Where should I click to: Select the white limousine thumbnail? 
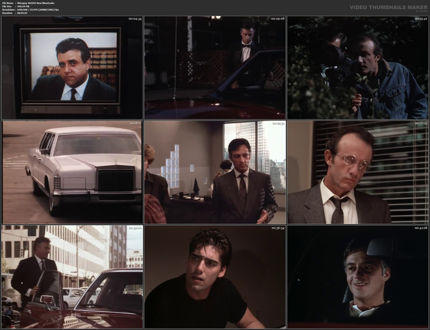pyautogui.click(x=72, y=172)
